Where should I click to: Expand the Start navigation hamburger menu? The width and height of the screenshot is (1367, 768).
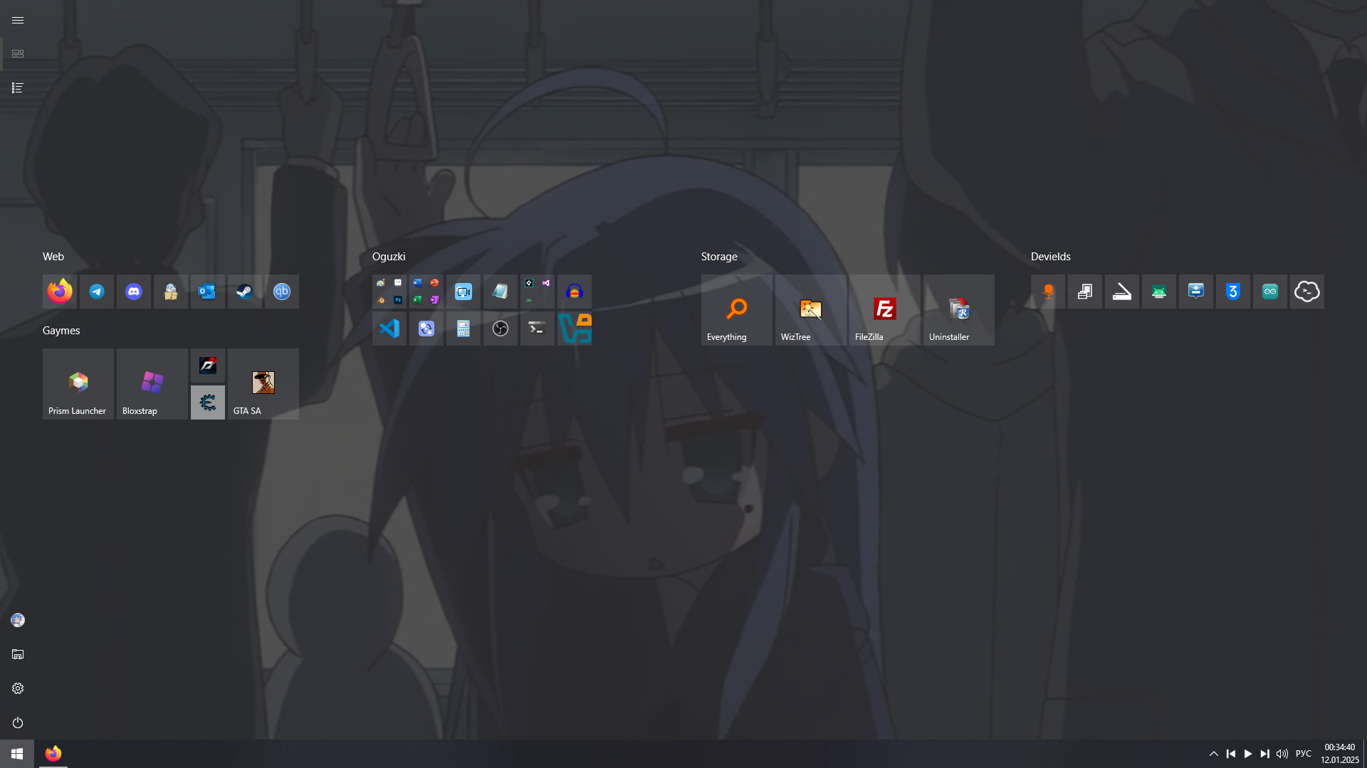(18, 20)
